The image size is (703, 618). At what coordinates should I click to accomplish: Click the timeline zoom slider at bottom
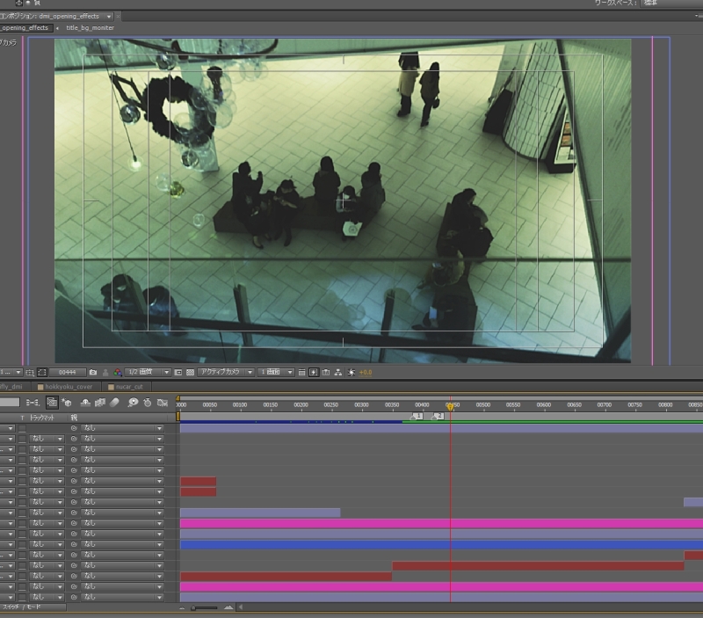point(205,607)
